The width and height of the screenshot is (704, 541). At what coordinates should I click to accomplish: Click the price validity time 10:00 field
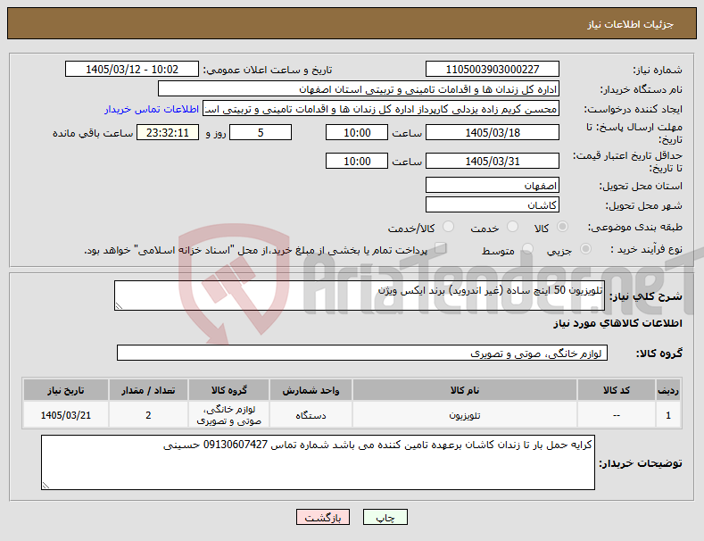tap(357, 161)
